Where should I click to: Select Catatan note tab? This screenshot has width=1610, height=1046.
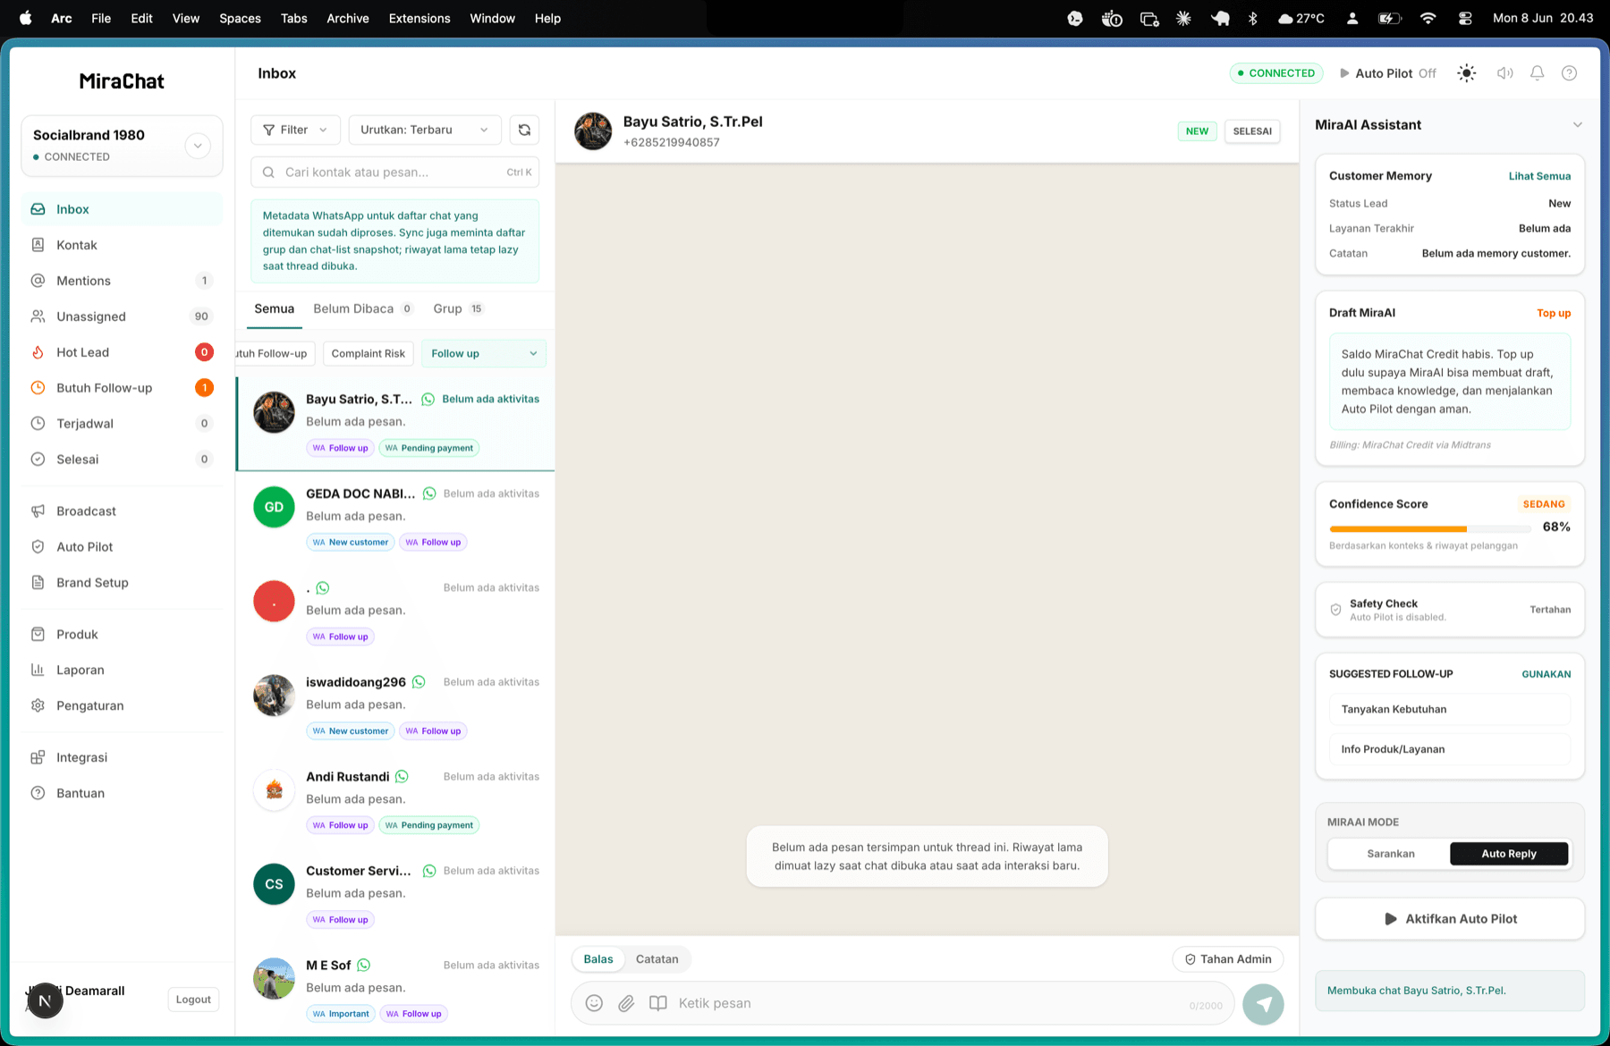click(657, 959)
